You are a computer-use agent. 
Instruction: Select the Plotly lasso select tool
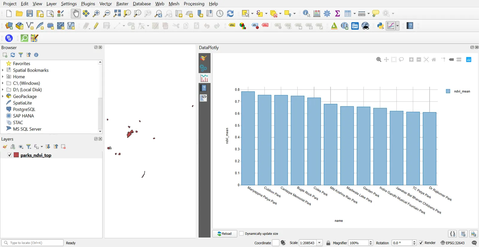pos(401,60)
